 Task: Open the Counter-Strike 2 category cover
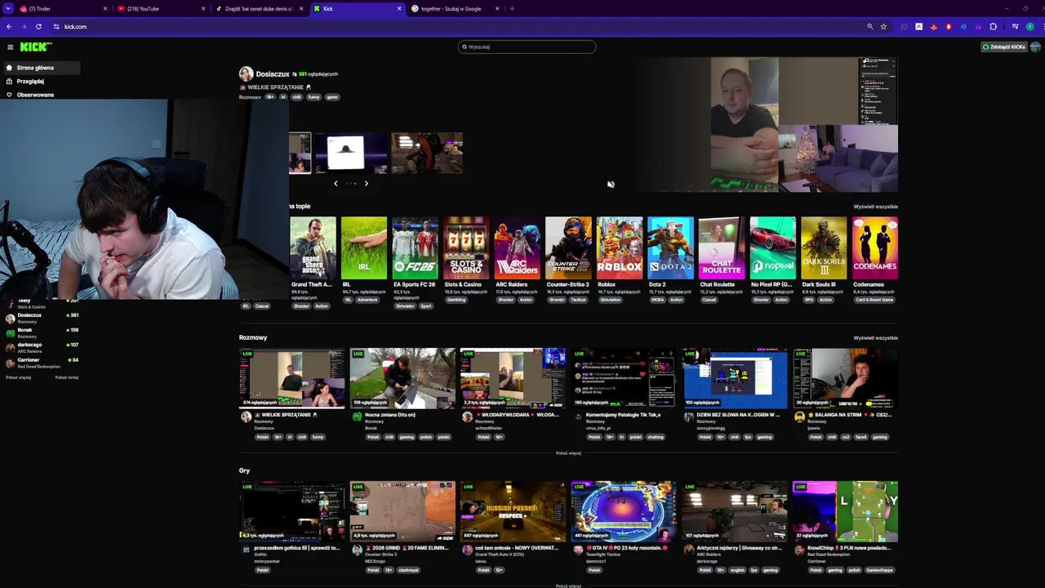(x=568, y=248)
